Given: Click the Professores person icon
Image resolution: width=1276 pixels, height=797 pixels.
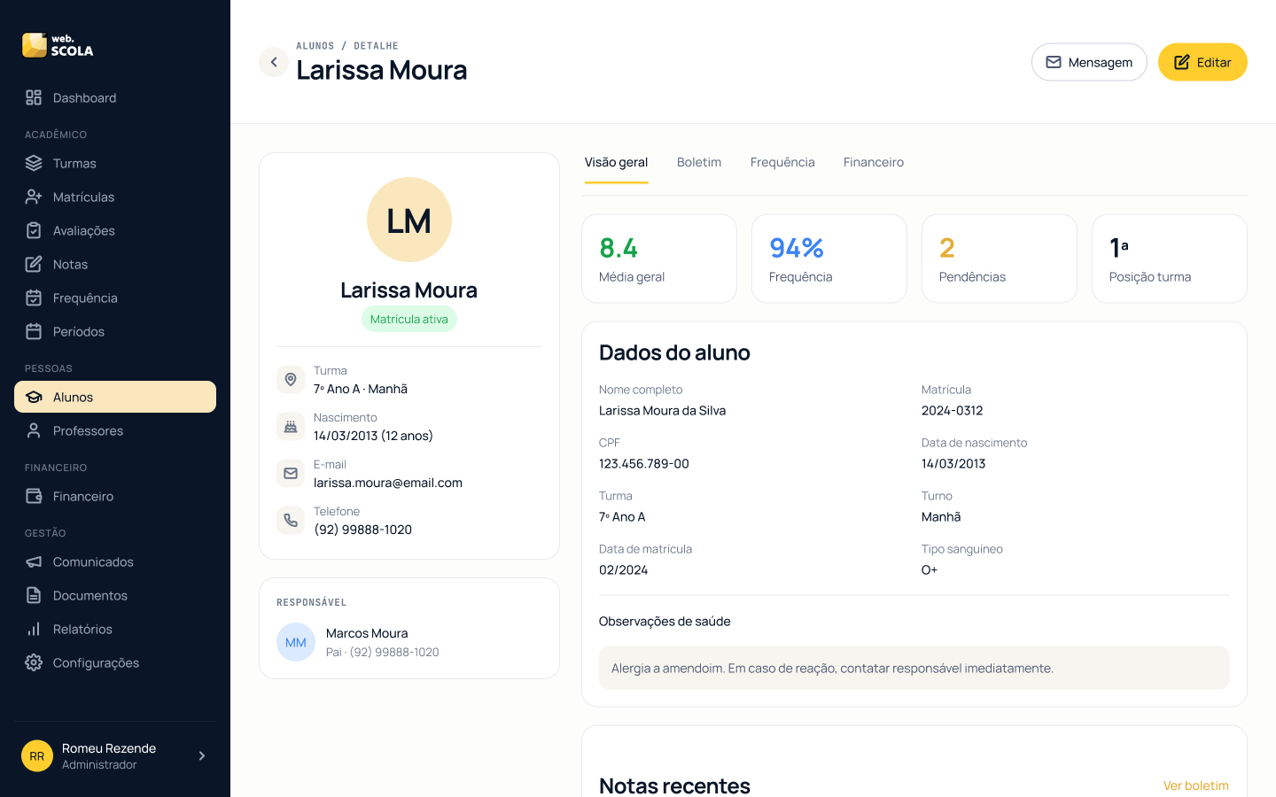Looking at the screenshot, I should point(34,430).
